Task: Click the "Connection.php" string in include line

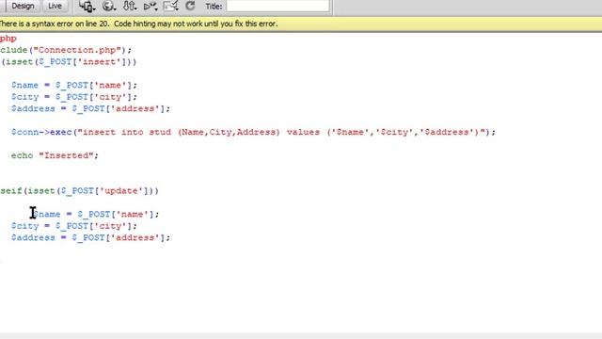Action: tap(77, 50)
